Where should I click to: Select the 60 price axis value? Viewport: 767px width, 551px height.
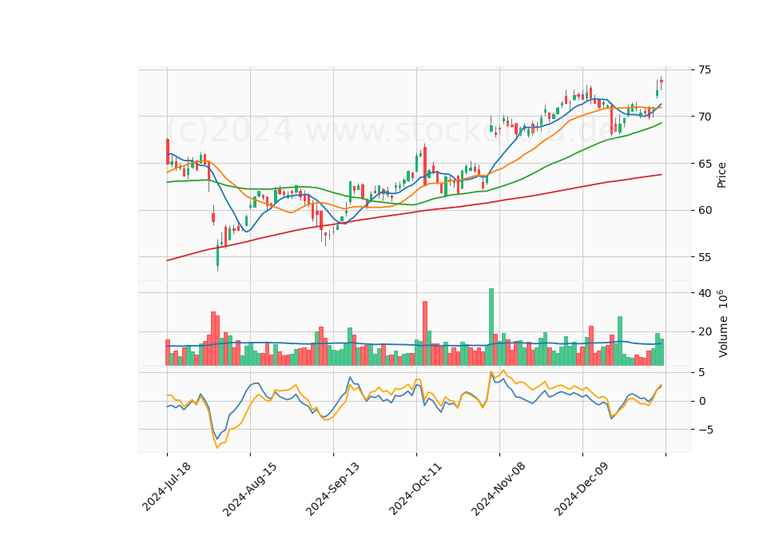pos(705,210)
